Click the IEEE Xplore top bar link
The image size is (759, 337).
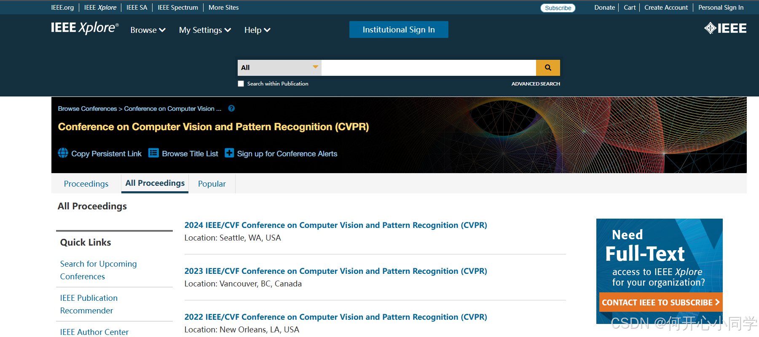coord(100,8)
